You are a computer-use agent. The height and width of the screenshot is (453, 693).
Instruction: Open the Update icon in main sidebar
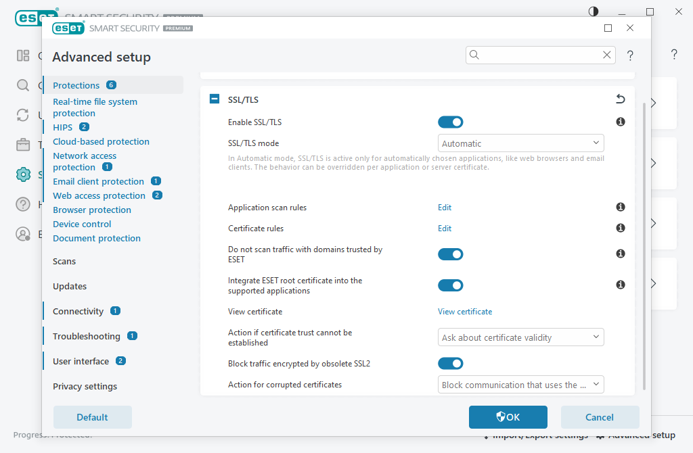[x=23, y=115]
